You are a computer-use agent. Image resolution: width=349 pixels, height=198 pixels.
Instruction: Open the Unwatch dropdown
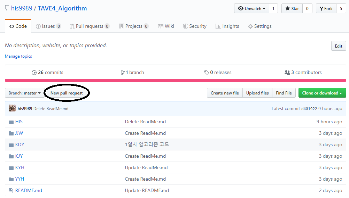click(x=251, y=8)
